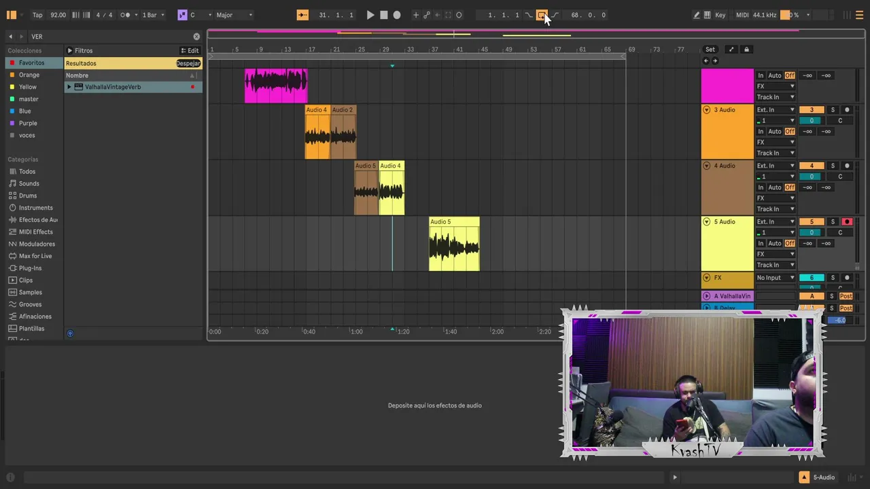The image size is (870, 489).
Task: Click the Tap tempo button
Action: pyautogui.click(x=37, y=15)
